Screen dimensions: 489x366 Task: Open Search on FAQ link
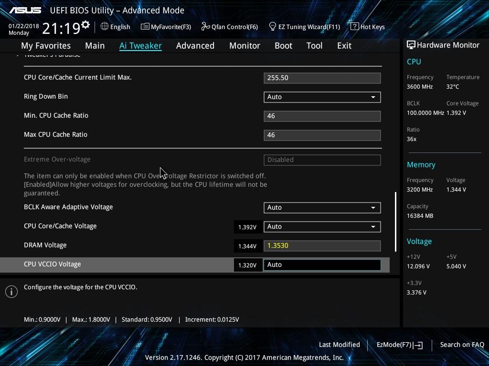point(462,345)
